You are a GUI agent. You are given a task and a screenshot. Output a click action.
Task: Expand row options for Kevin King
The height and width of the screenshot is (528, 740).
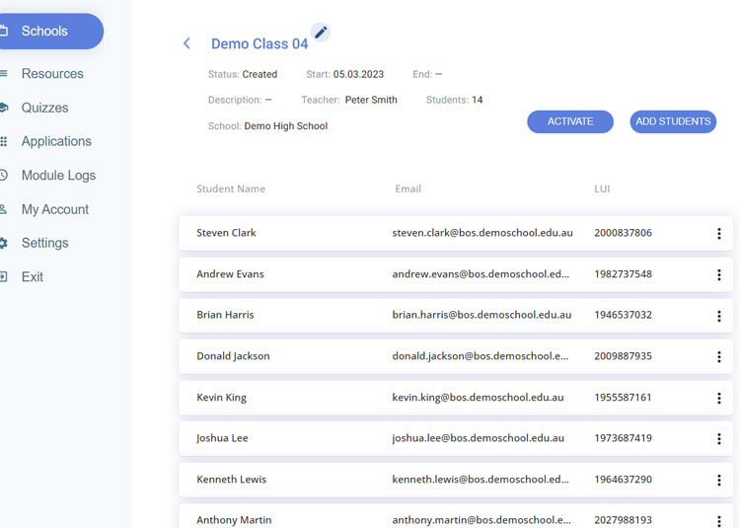[718, 398]
